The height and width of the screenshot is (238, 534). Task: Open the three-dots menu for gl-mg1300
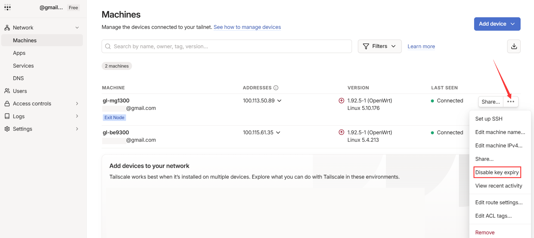pos(511,102)
